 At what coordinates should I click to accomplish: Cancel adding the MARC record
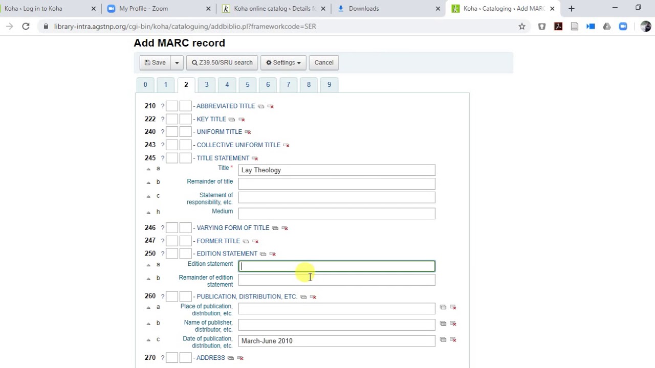click(324, 63)
